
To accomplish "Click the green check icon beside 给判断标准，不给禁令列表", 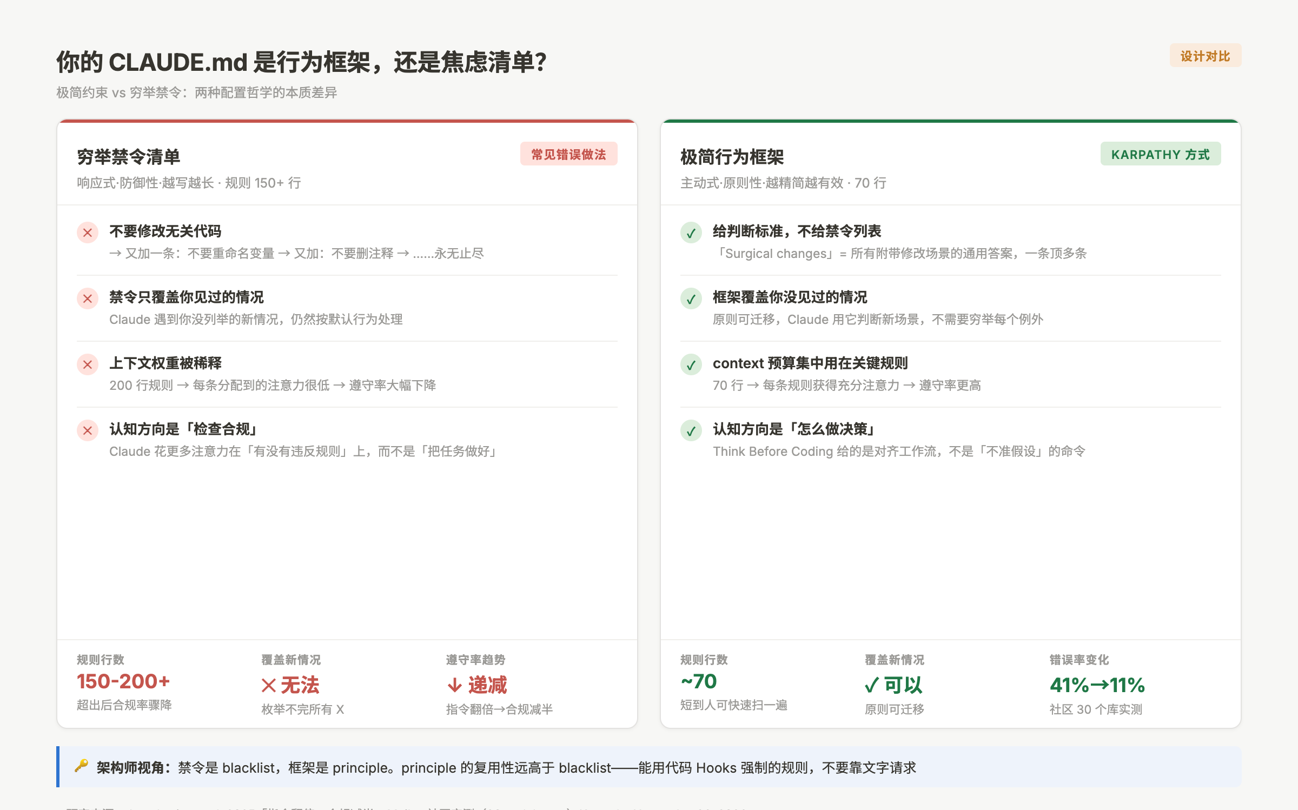I will (x=691, y=233).
